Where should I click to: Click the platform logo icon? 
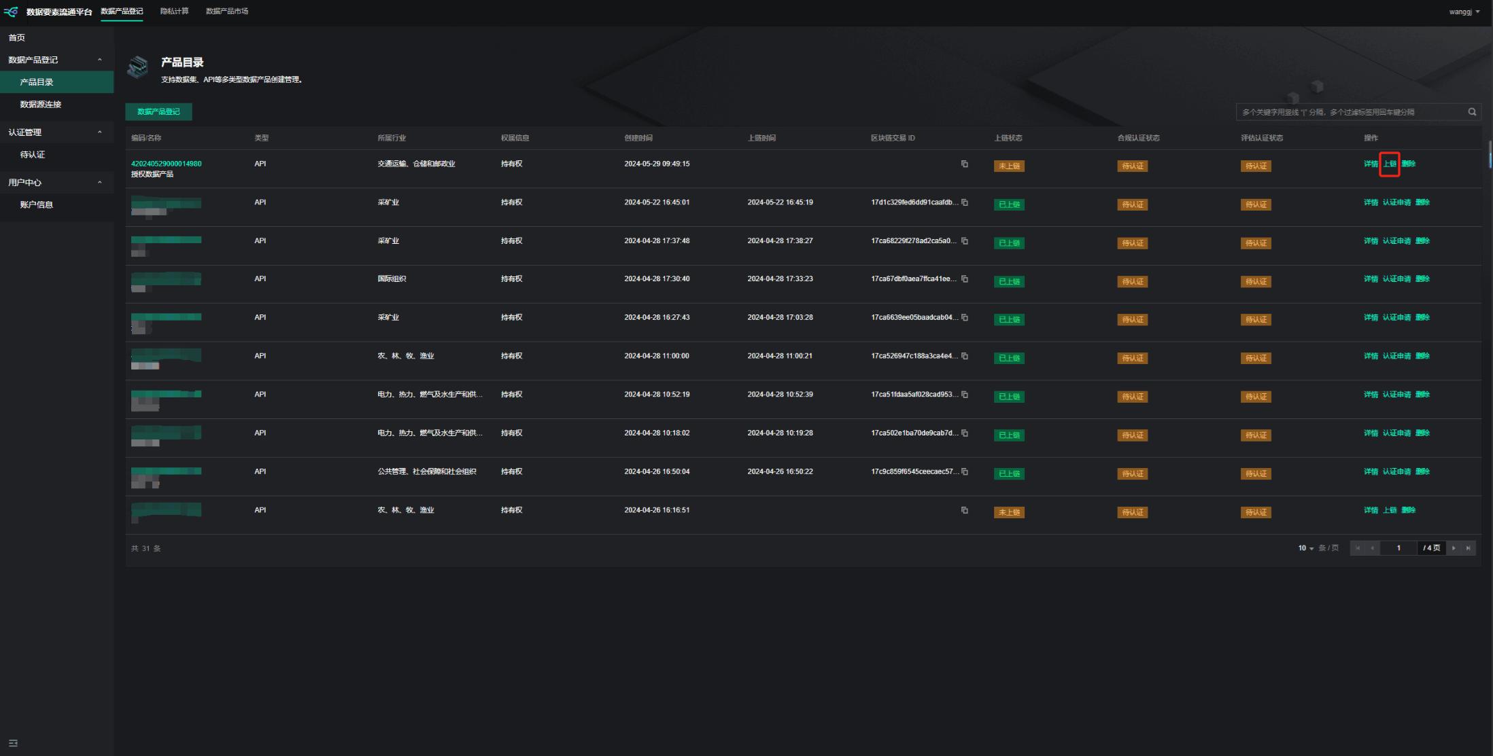(12, 12)
